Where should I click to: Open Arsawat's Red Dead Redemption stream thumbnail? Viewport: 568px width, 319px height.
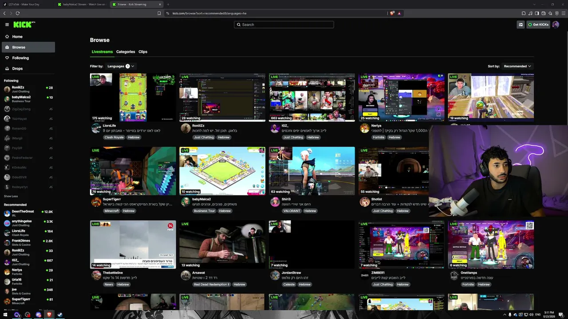222,245
